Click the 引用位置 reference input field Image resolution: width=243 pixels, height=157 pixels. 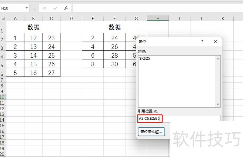(179, 119)
